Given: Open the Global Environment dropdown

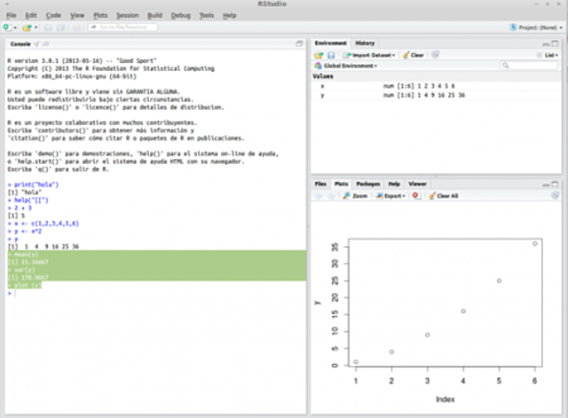Looking at the screenshot, I should [x=346, y=66].
